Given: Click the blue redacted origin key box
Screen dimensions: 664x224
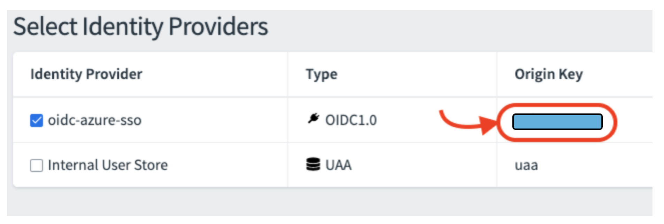Looking at the screenshot, I should pos(557,122).
